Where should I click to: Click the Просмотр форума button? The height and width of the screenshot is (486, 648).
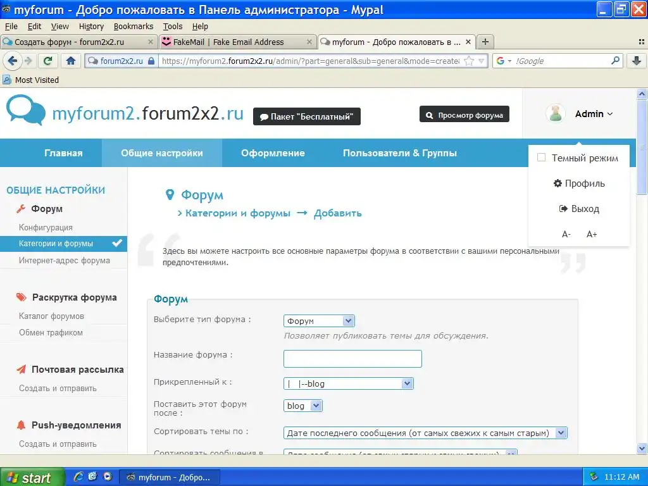464,115
